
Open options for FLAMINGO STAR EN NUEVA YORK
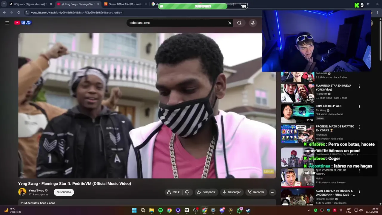click(359, 86)
